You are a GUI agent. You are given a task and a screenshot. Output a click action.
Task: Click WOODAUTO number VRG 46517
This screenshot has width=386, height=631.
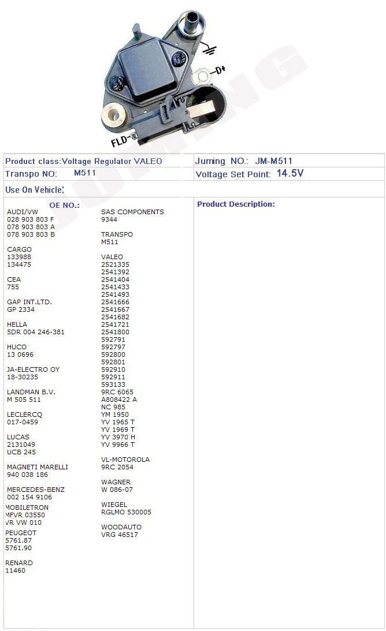(x=119, y=535)
